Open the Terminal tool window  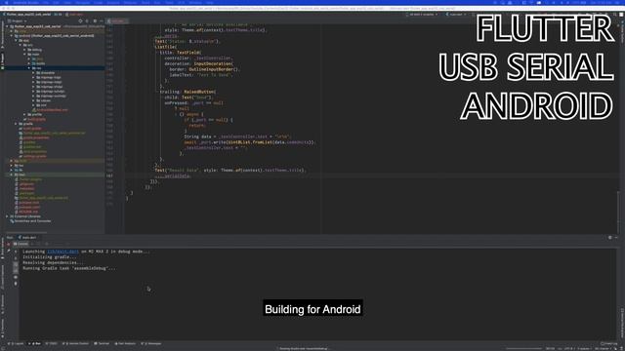click(x=102, y=343)
